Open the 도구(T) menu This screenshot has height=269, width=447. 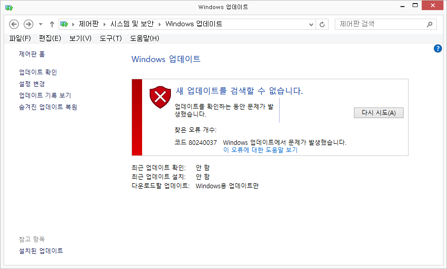coord(111,38)
